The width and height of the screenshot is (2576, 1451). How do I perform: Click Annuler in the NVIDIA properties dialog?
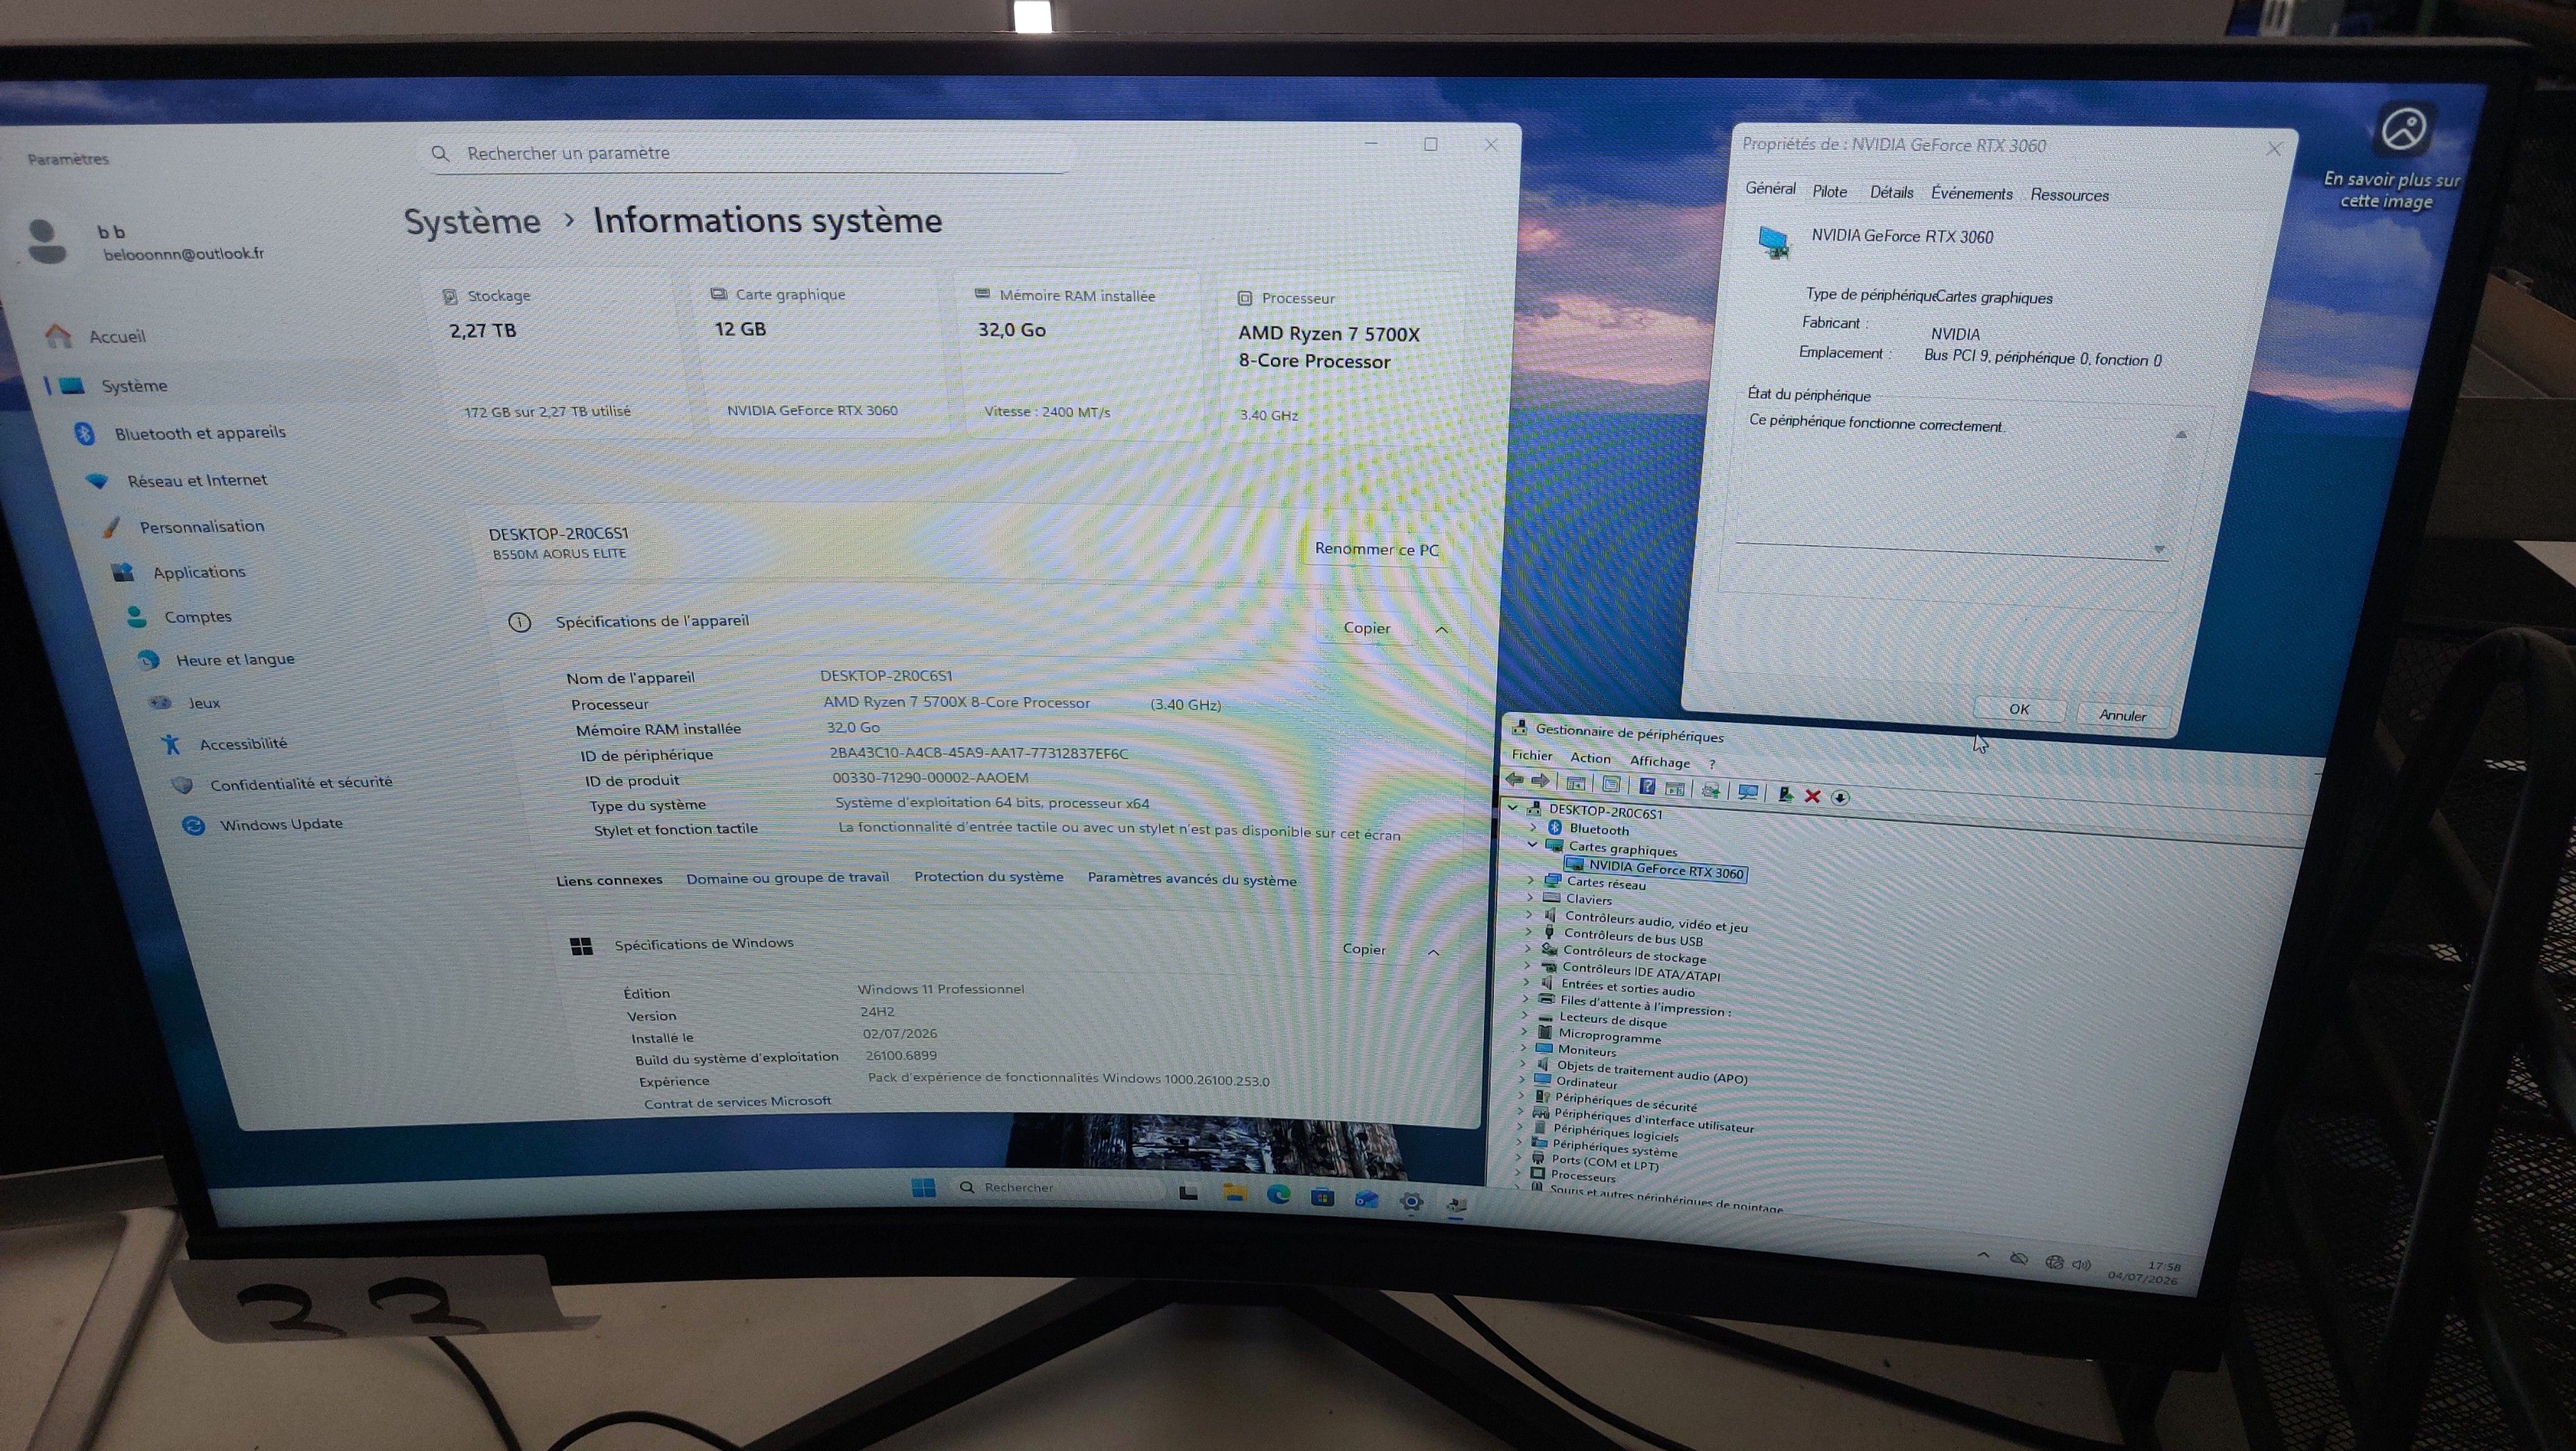click(2122, 715)
